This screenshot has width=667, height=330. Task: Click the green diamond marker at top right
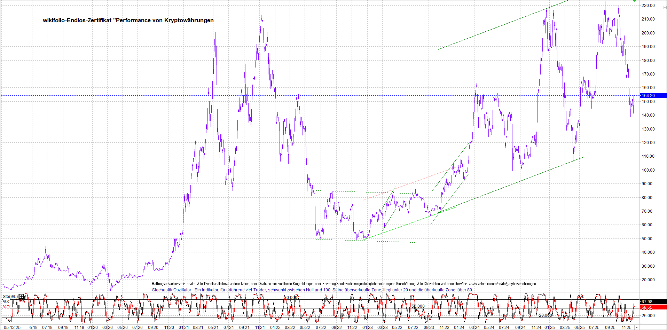tap(634, 1)
